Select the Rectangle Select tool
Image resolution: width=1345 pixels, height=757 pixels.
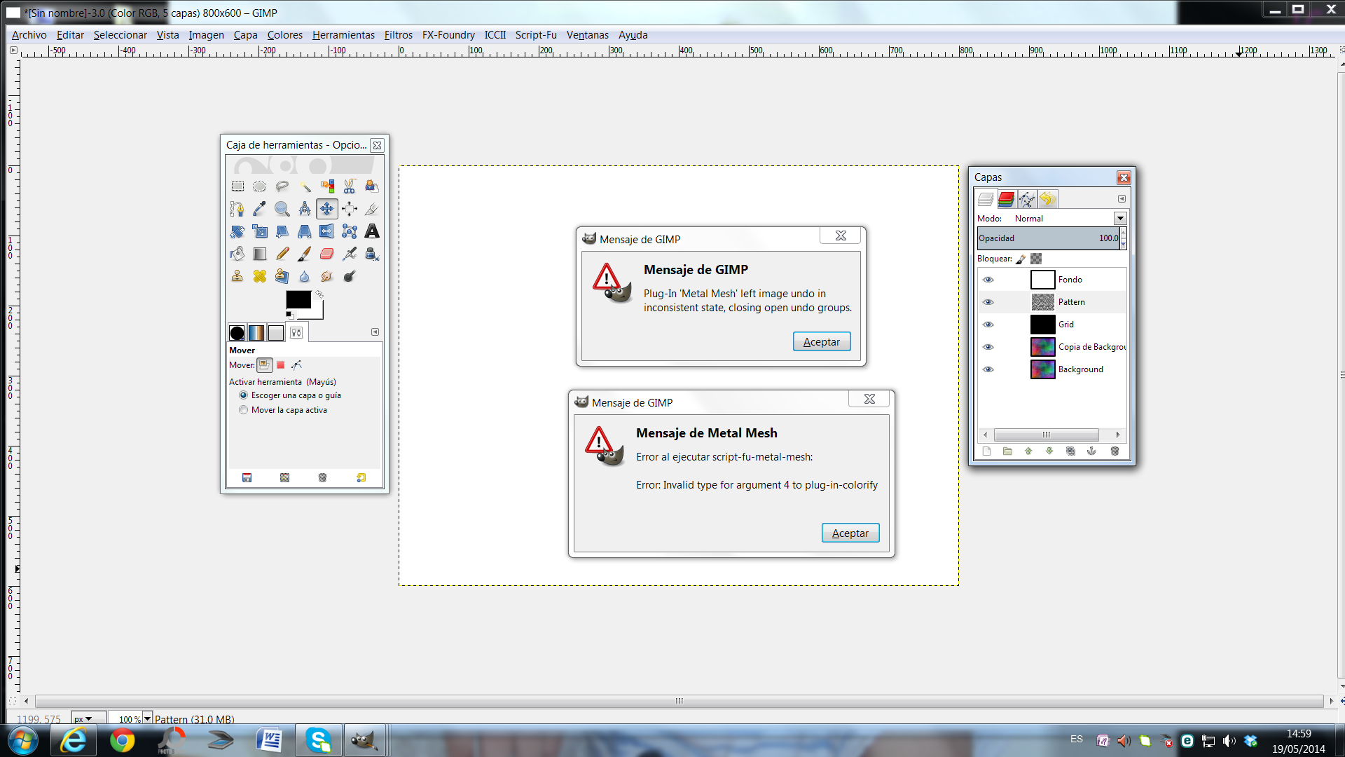(237, 186)
